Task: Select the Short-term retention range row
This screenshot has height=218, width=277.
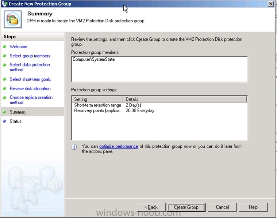Action: [159, 105]
